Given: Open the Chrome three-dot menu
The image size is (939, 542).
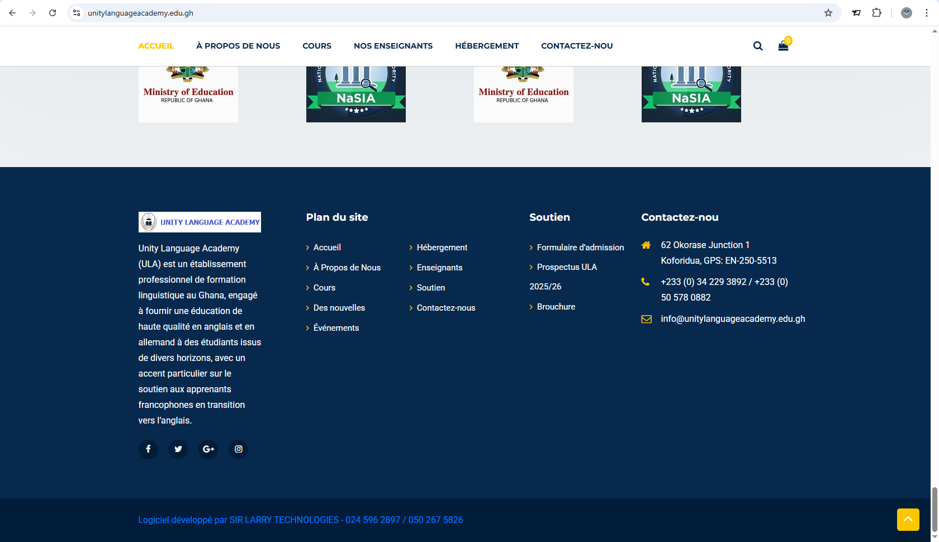Looking at the screenshot, I should pyautogui.click(x=927, y=13).
